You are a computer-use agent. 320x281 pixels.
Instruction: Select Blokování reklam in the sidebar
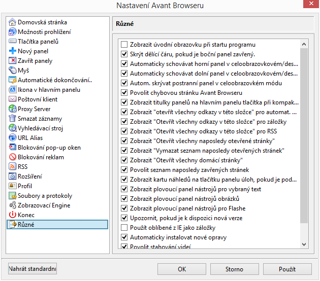click(x=41, y=157)
